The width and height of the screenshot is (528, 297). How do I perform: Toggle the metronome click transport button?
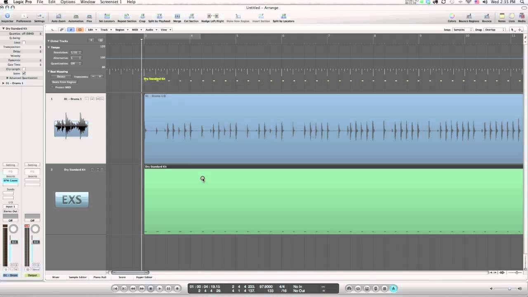click(x=394, y=288)
